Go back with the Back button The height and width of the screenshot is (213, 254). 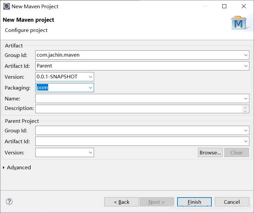coord(121,202)
